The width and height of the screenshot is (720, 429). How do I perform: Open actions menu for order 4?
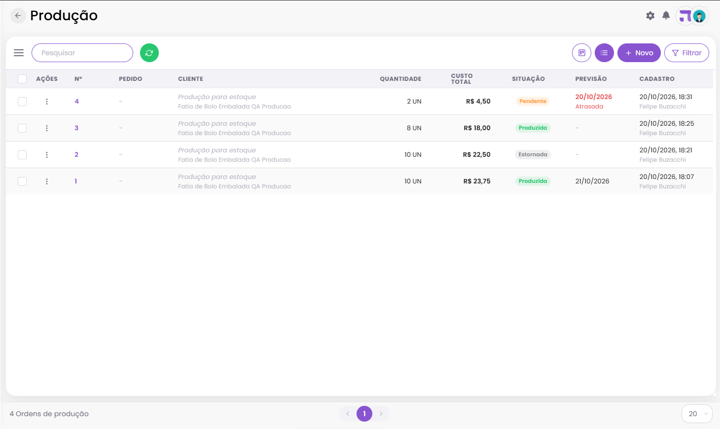pyautogui.click(x=47, y=102)
